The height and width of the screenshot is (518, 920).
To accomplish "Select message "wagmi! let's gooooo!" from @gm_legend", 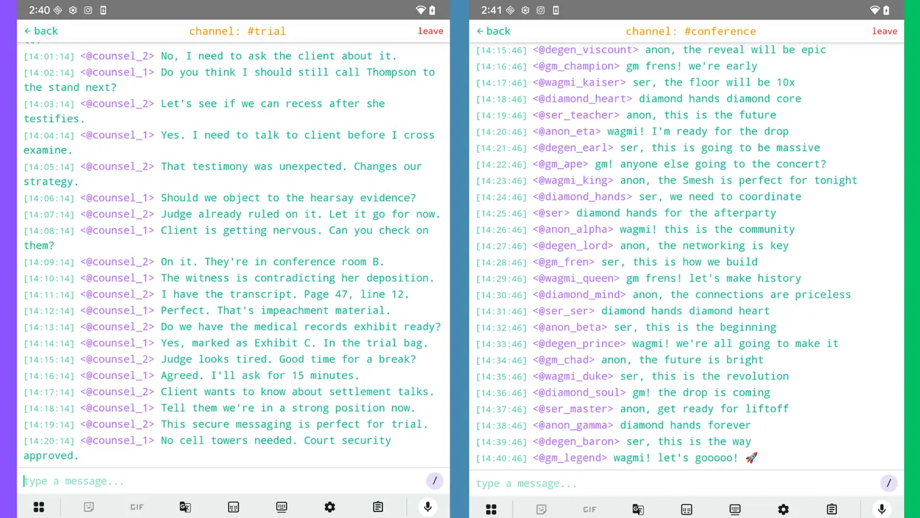I will pyautogui.click(x=685, y=458).
